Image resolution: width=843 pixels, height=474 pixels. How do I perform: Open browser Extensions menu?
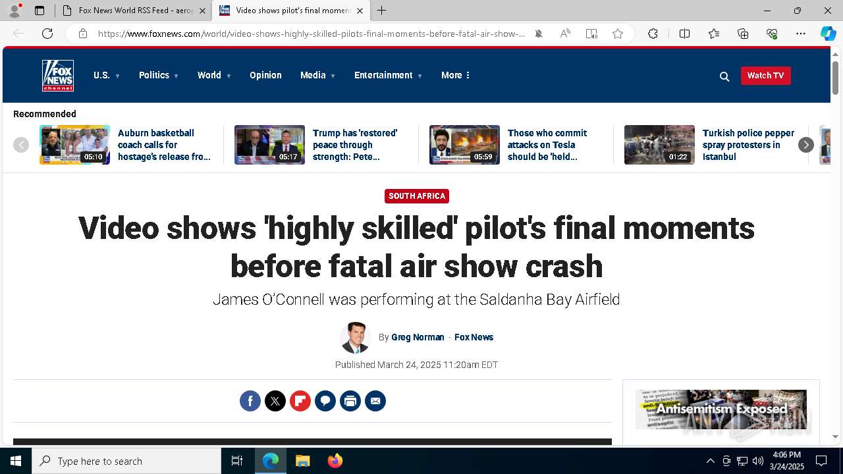pos(653,34)
